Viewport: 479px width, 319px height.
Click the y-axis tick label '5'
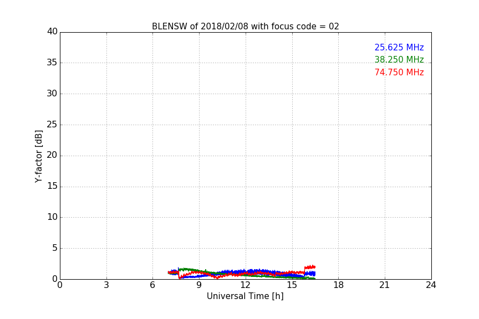pyautogui.click(x=55, y=248)
